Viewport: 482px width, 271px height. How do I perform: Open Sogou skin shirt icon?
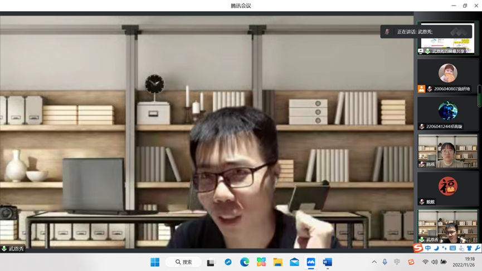click(x=469, y=248)
